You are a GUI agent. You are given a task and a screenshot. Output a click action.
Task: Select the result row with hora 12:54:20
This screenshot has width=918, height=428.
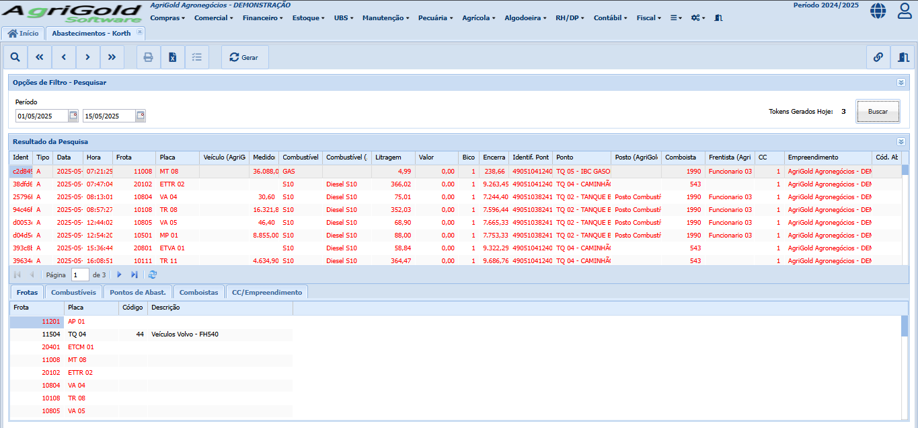[x=455, y=235]
